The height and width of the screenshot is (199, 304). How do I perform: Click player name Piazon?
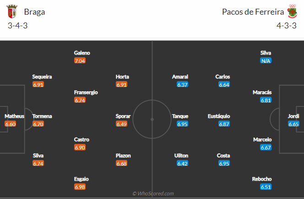click(123, 156)
